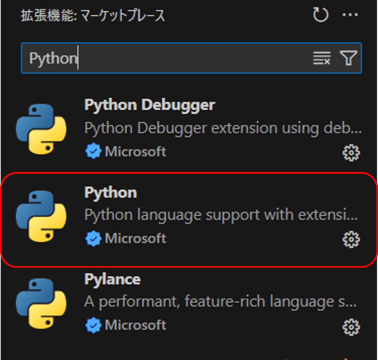Select the Python Debugger extension entry

pos(189,129)
